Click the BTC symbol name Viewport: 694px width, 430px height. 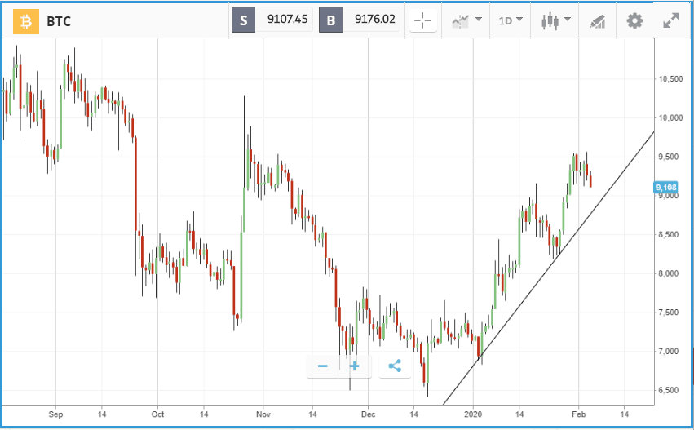59,22
